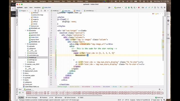Start debugging with the green bug icon
This screenshot has height=101, width=180.
129,8
